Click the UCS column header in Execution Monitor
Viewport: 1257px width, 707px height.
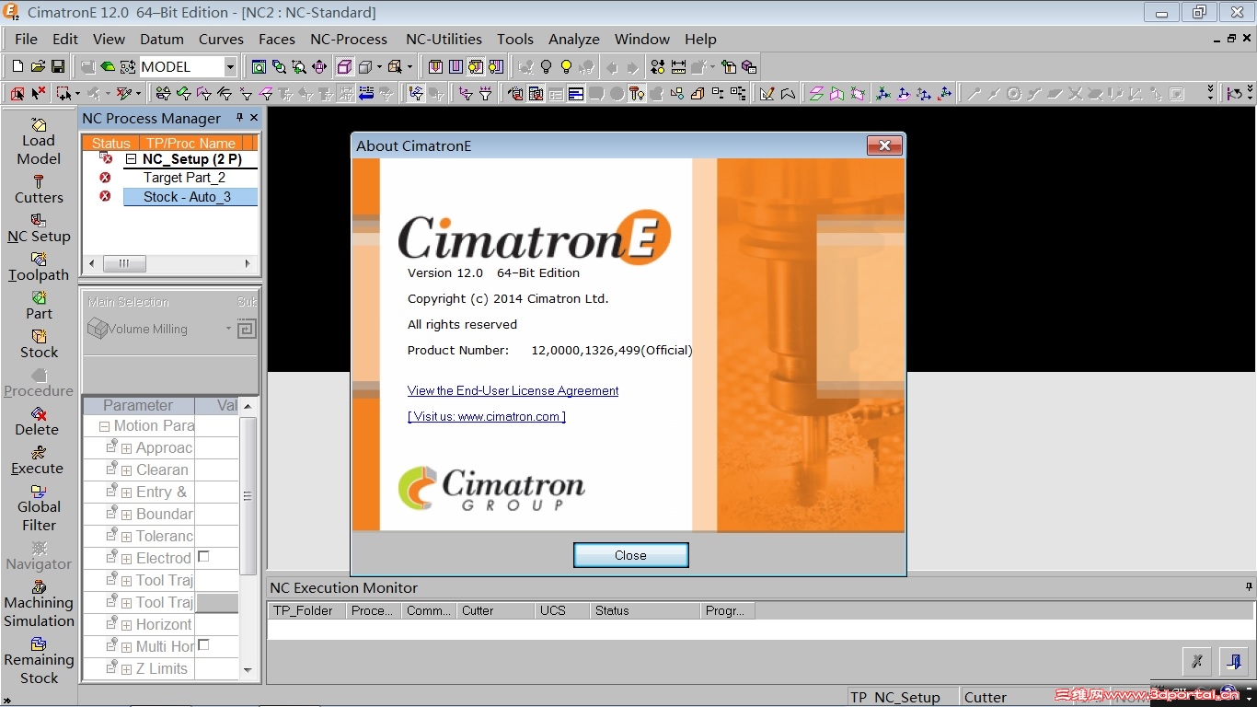pos(561,610)
